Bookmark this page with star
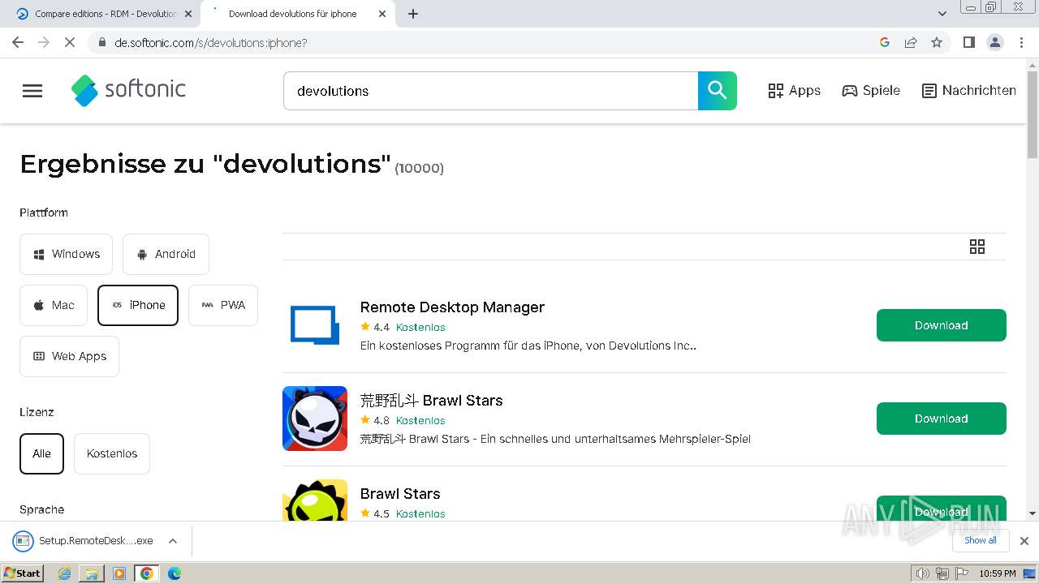Screen dimensions: 1039x584 (x=937, y=42)
